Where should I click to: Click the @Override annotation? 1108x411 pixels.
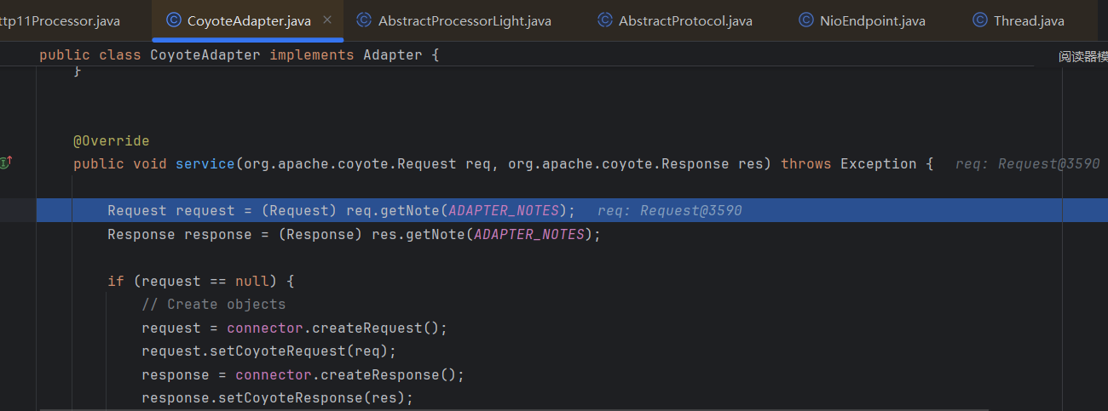tap(111, 140)
